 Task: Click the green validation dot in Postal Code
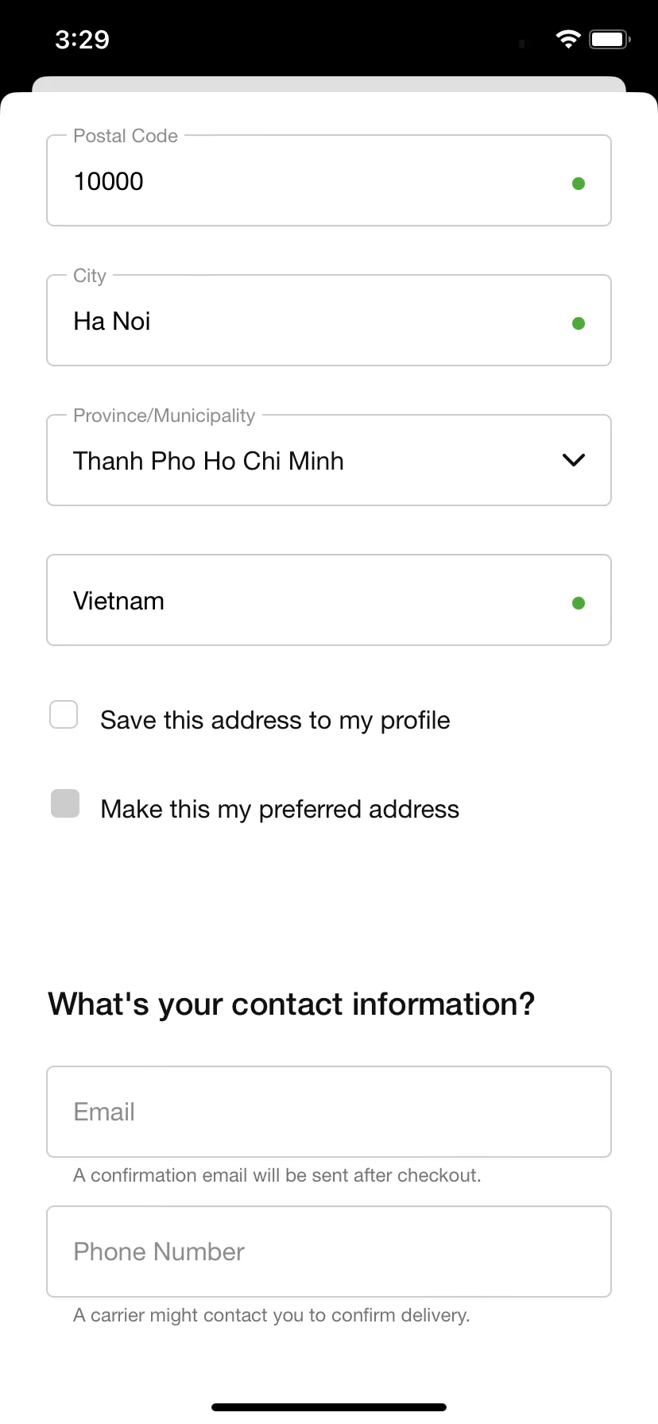click(x=579, y=184)
